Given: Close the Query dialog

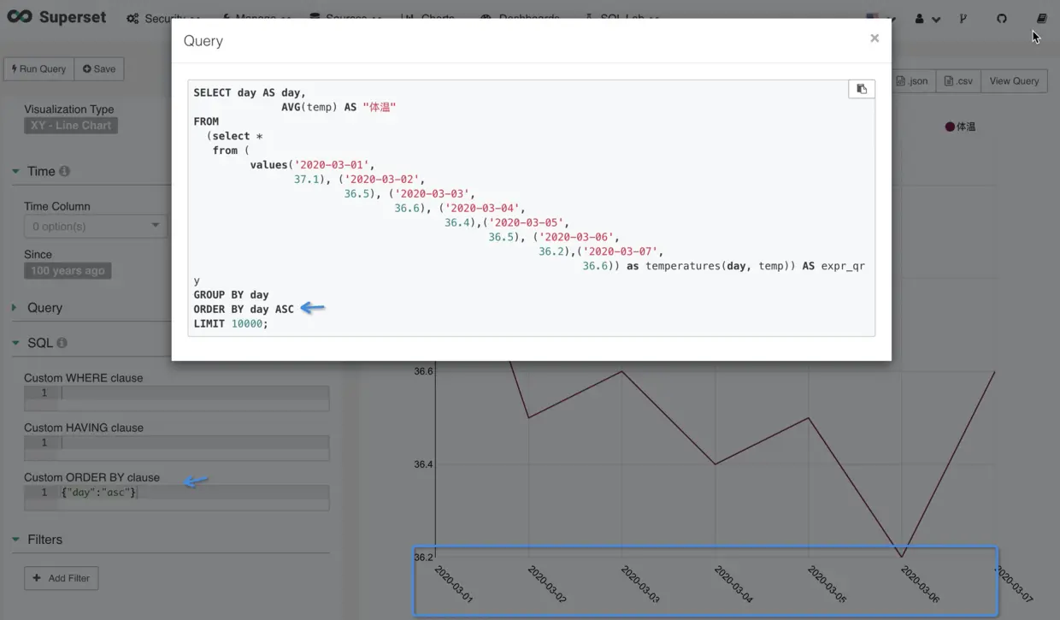Looking at the screenshot, I should [x=874, y=38].
